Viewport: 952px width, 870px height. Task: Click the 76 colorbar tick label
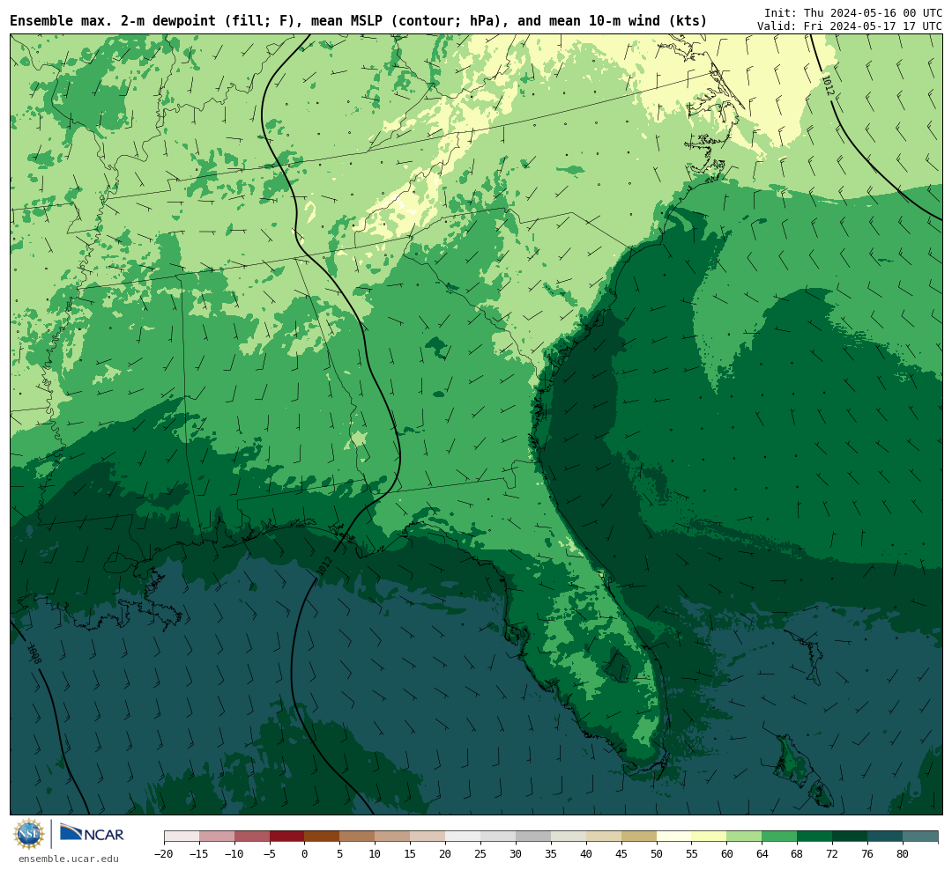(x=867, y=854)
